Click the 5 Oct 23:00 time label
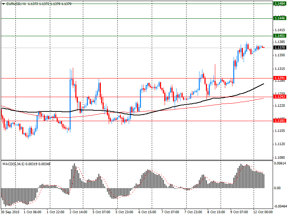 pos(124,212)
